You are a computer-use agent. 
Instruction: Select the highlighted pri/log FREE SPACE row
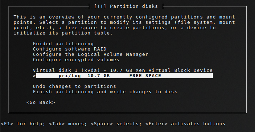[124, 76]
